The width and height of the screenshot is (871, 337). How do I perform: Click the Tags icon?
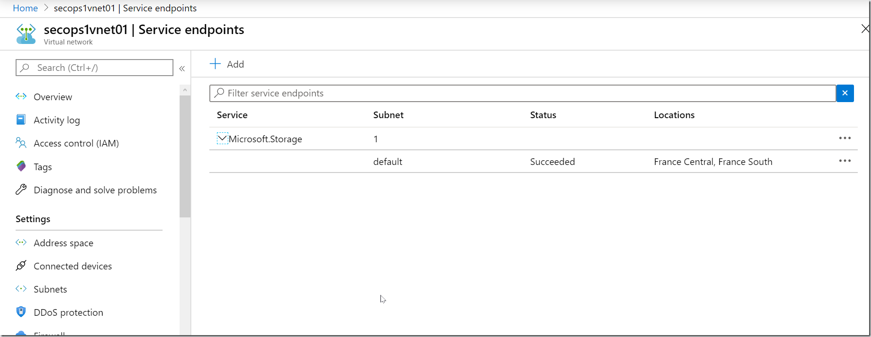[x=21, y=166]
